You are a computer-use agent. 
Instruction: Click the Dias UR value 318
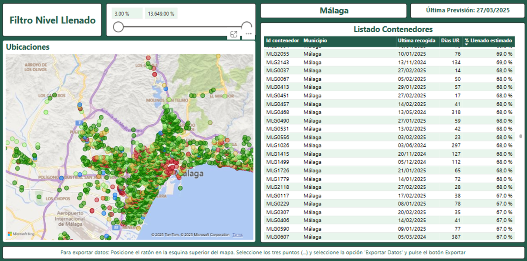[456, 112]
